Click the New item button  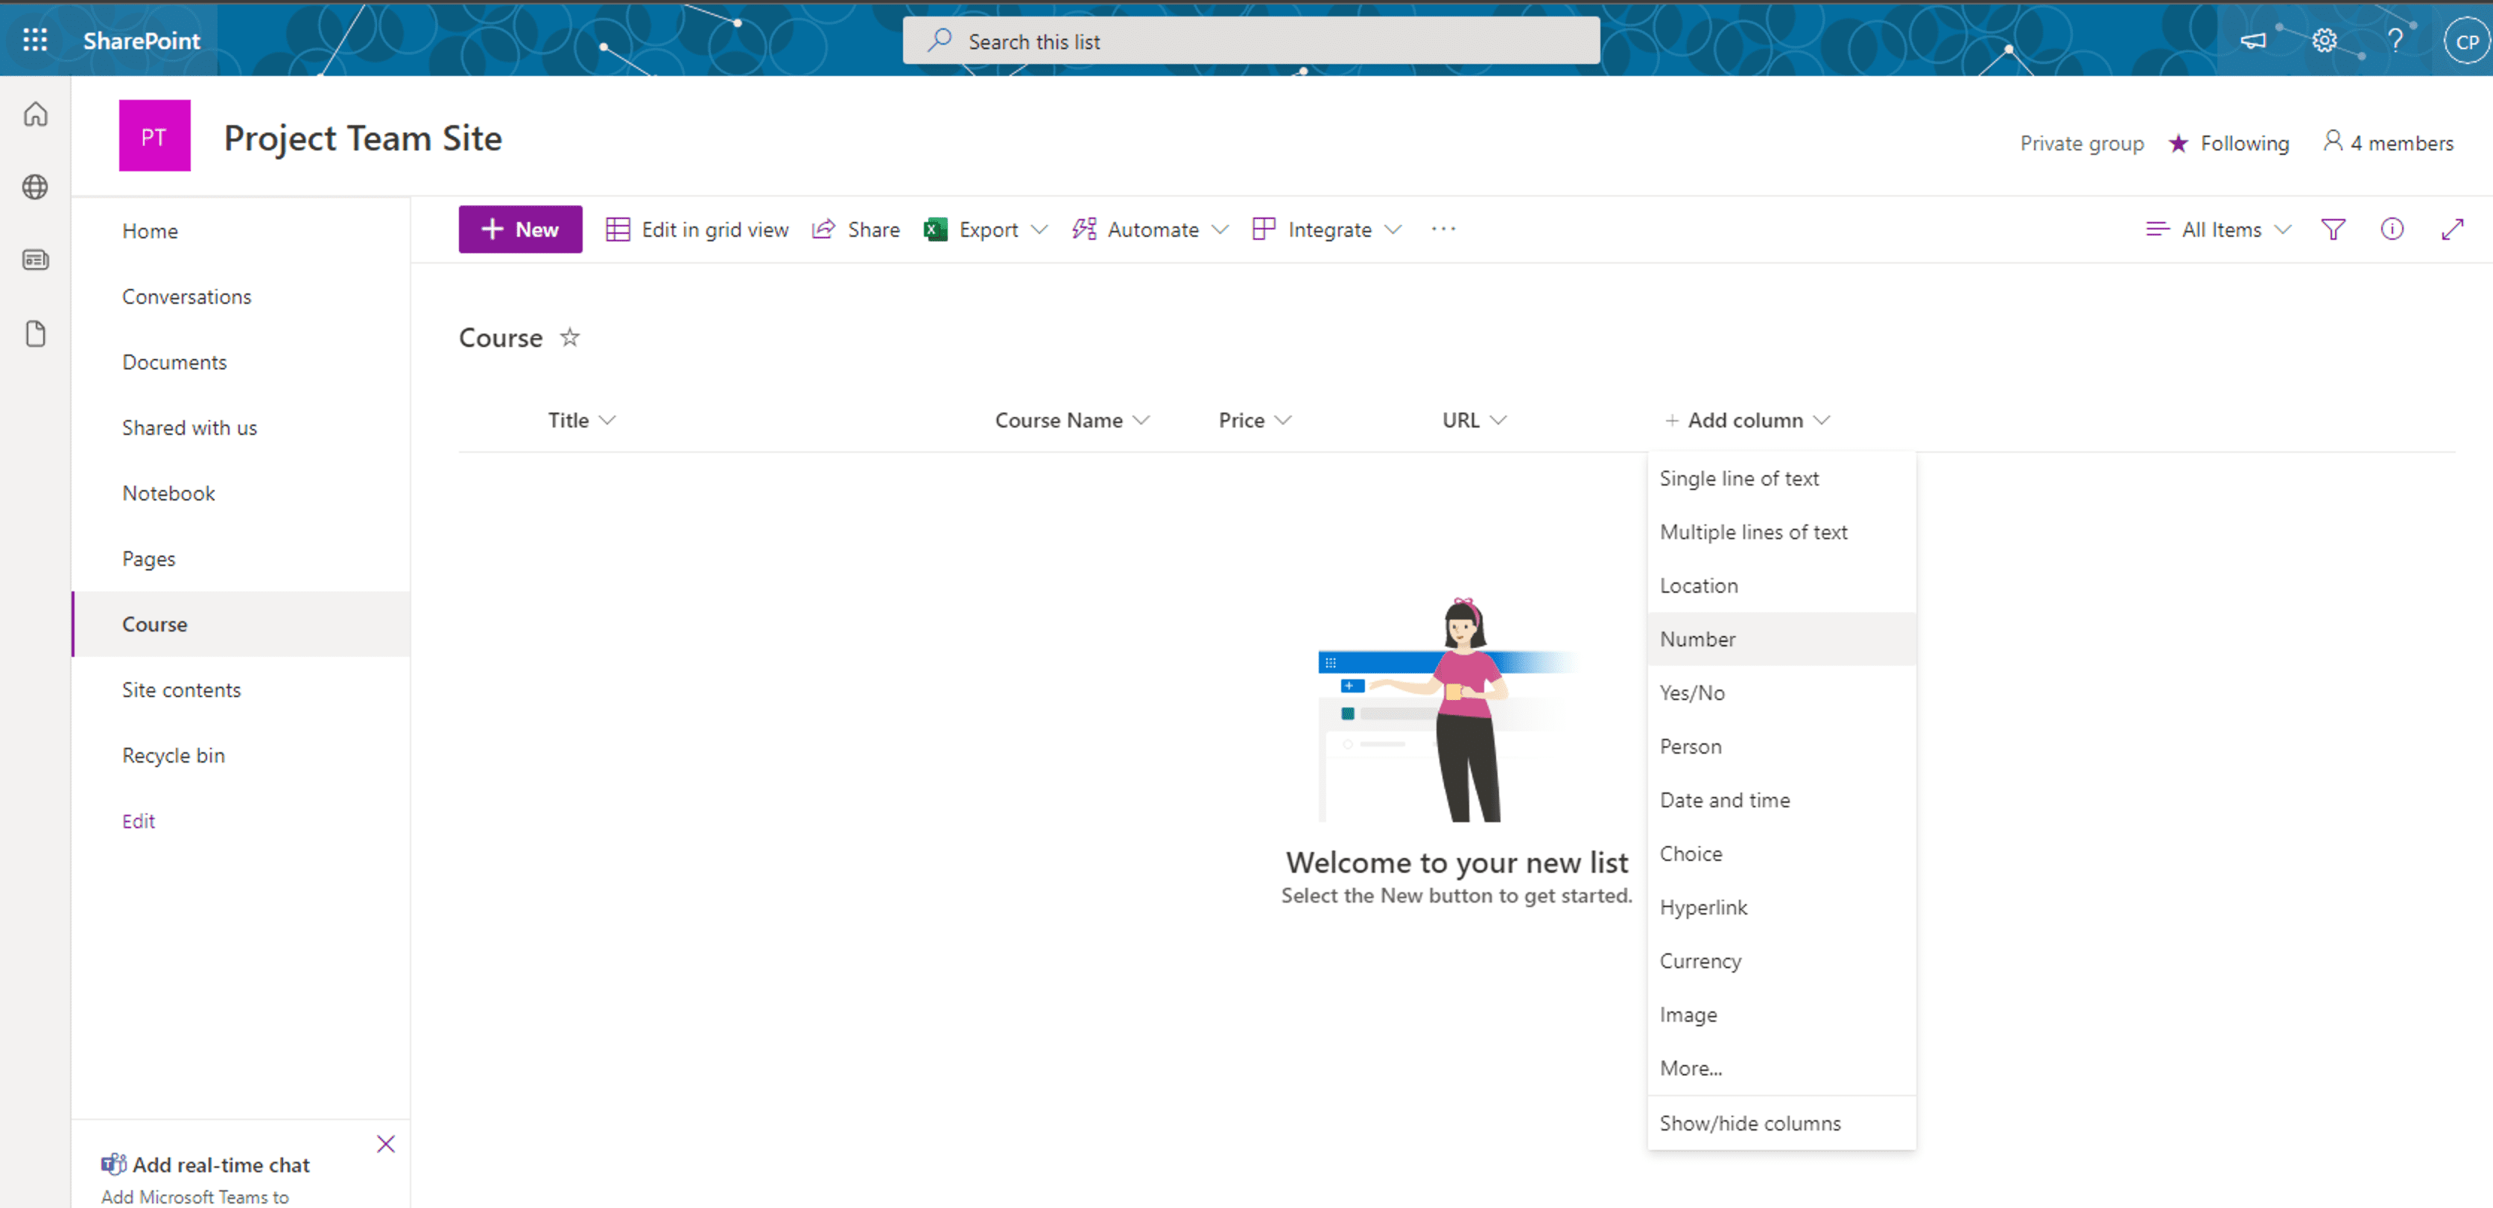pos(520,229)
